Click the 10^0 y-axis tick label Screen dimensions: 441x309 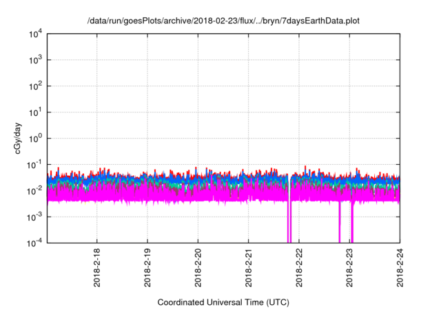pos(35,139)
